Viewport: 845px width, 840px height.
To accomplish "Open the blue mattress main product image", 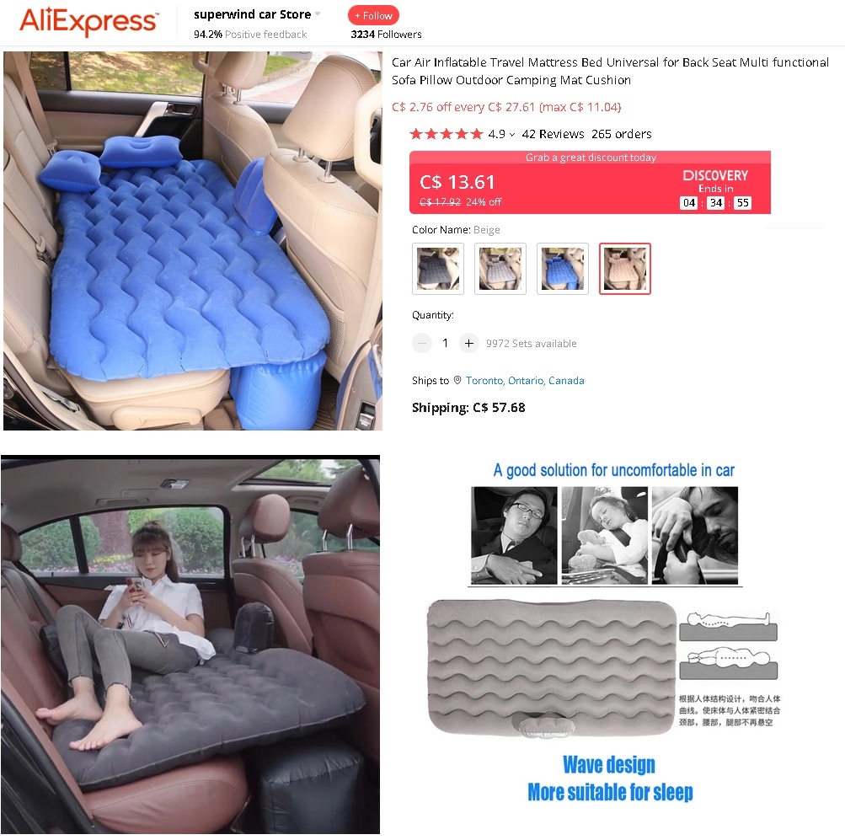I will coord(193,241).
